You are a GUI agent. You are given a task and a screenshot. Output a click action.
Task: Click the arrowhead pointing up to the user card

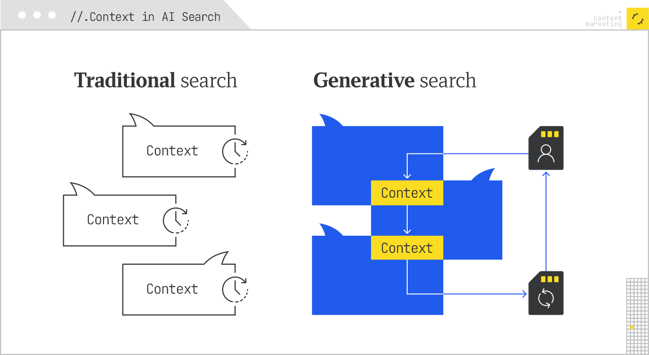546,174
